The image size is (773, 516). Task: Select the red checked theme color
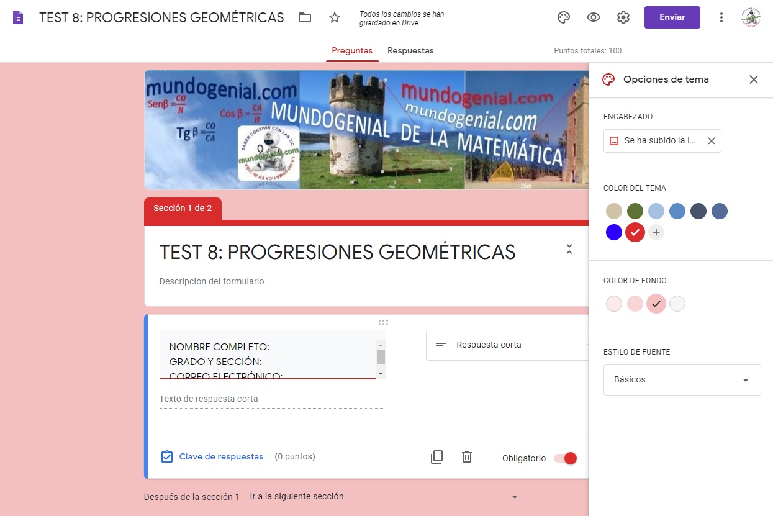(x=635, y=233)
